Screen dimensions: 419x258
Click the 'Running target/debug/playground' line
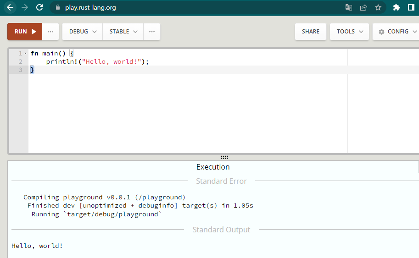point(96,214)
